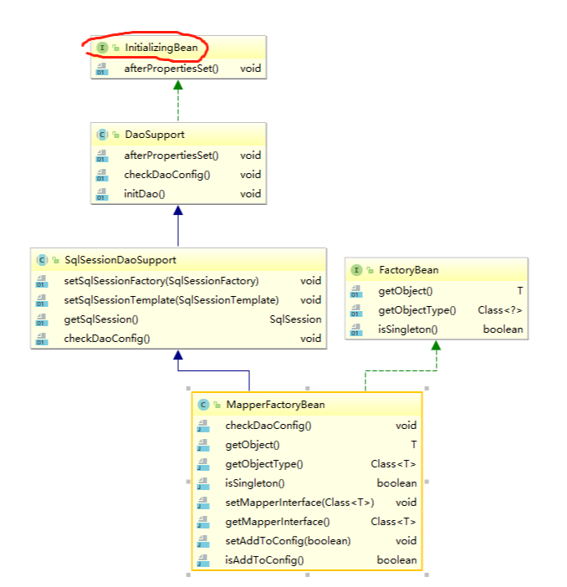Click the method icon beside checkDaoConfig() in MapperFactoryBean
Viewport: 567px width, 587px height.
[x=203, y=426]
